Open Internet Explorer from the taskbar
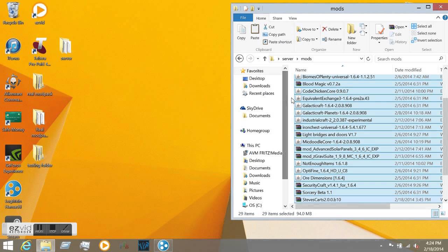Image resolution: width=448 pixels, height=252 pixels. point(26,246)
